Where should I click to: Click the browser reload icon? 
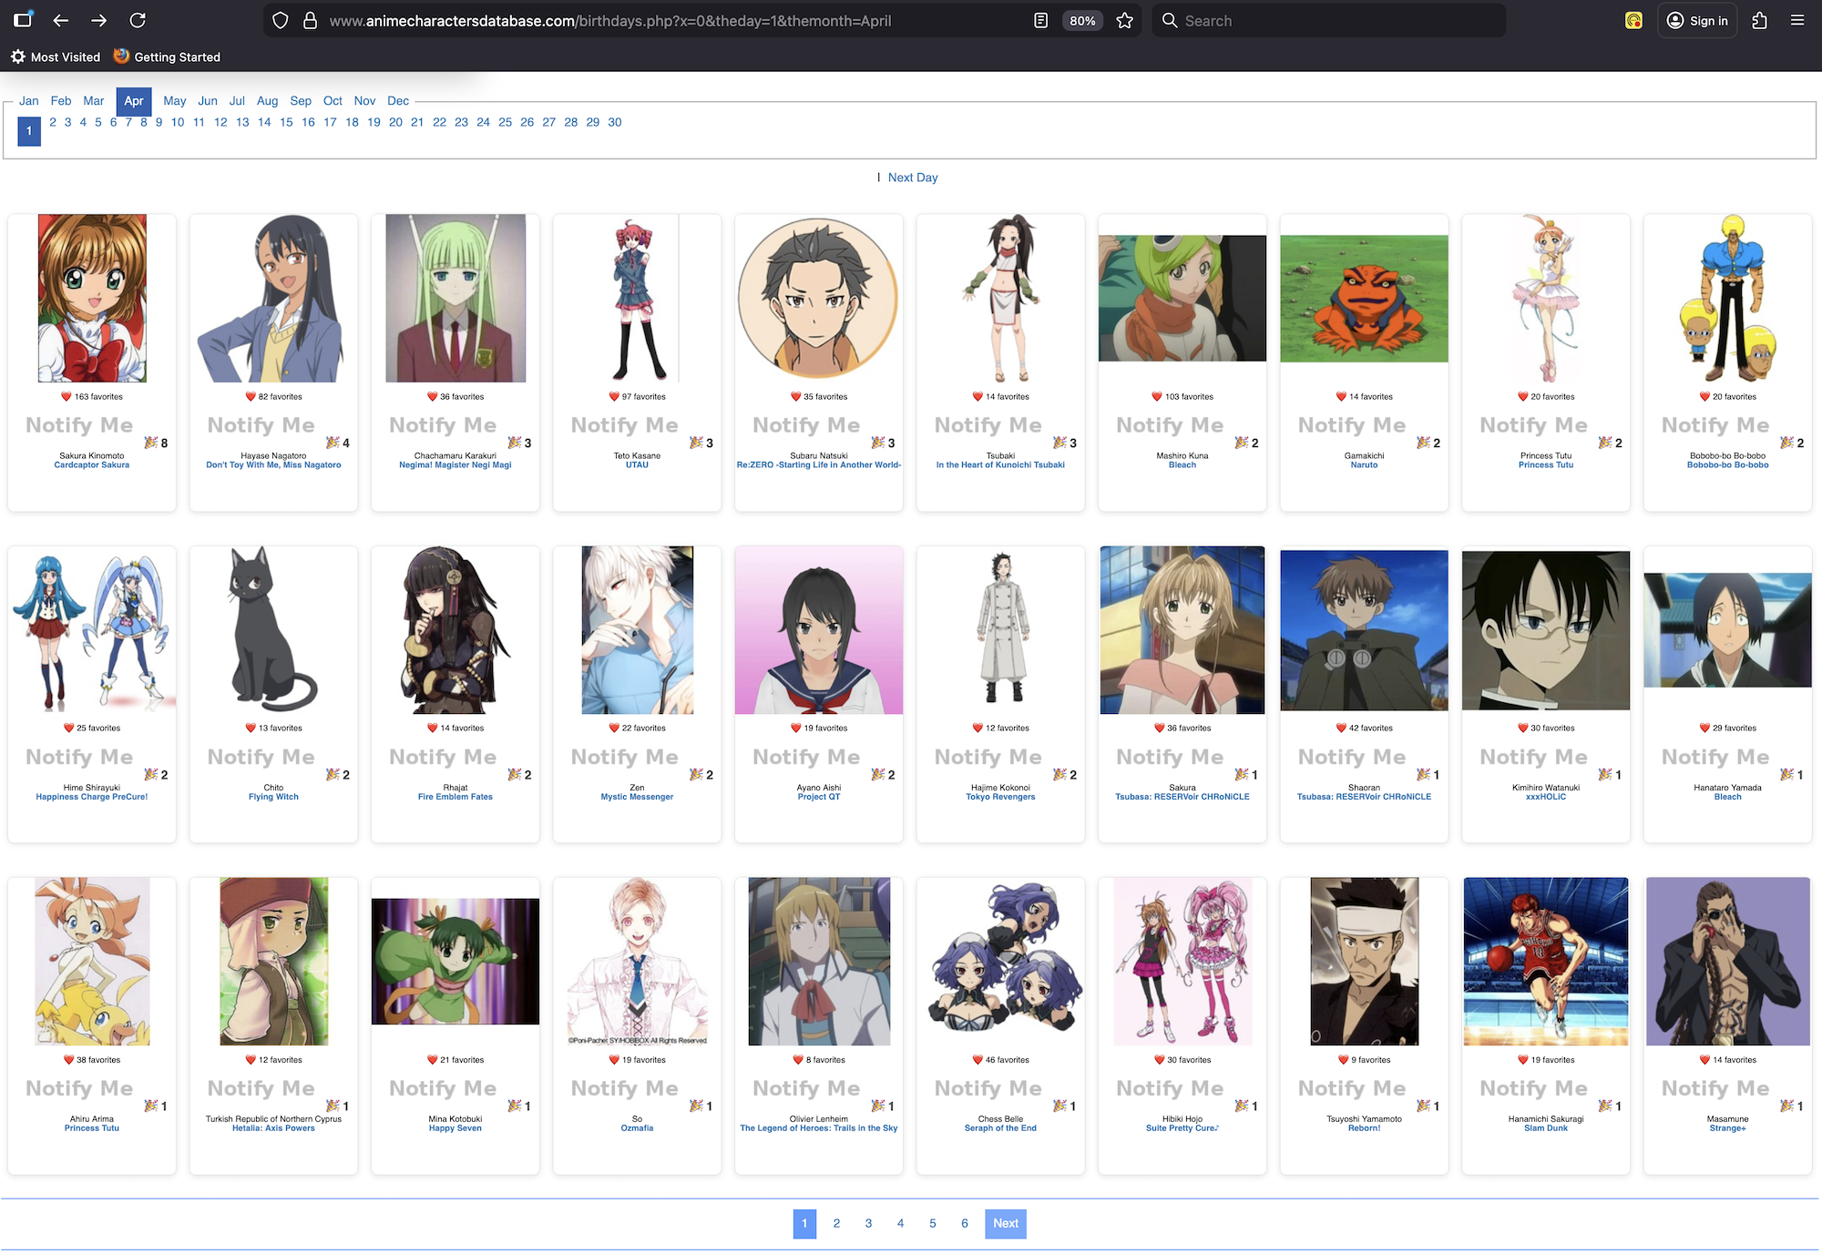click(138, 20)
